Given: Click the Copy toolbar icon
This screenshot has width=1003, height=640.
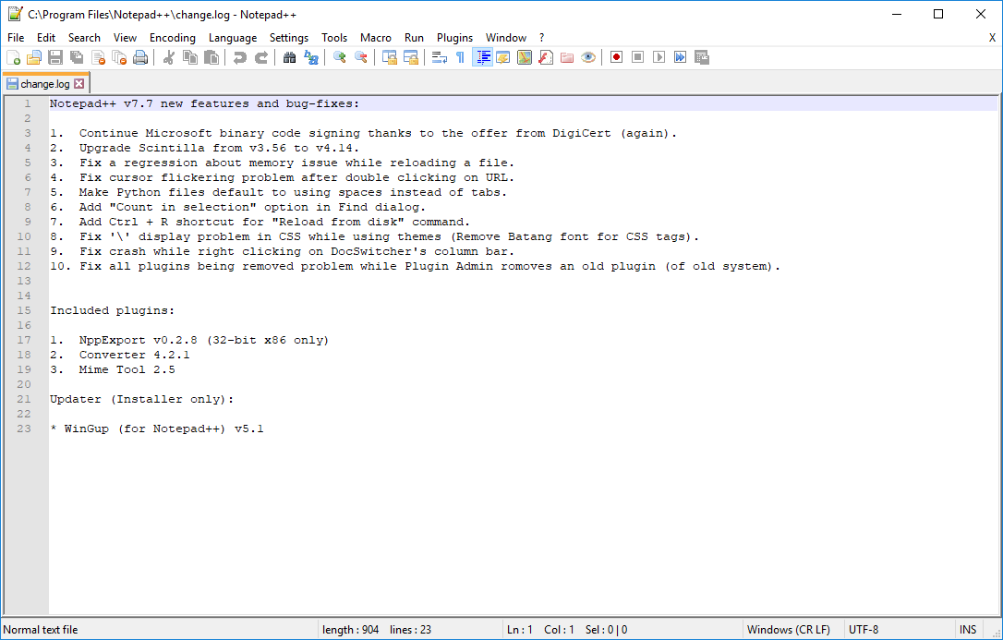Looking at the screenshot, I should click(190, 57).
